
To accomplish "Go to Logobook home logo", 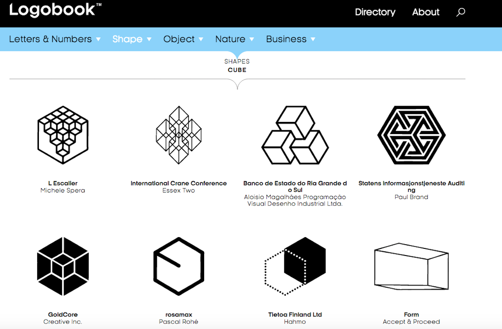I will coord(55,10).
